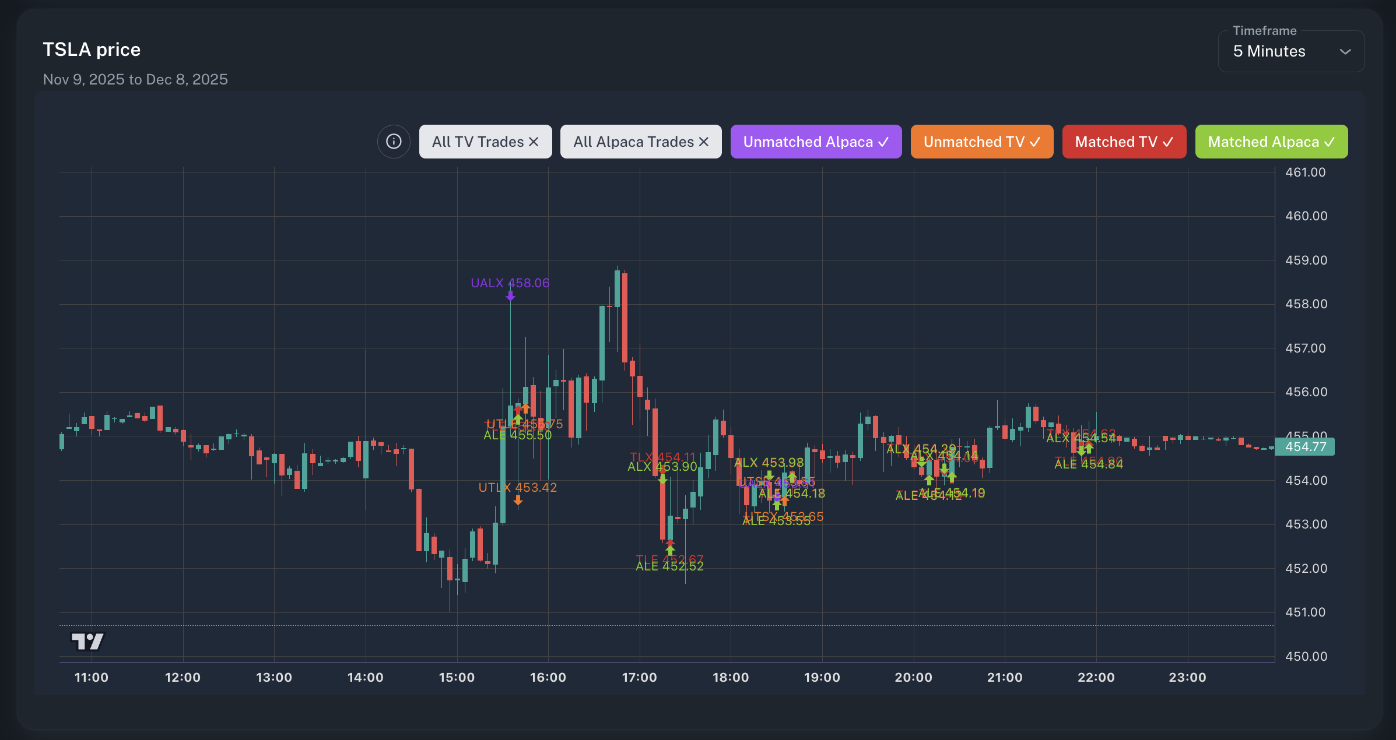Remove the All TV Trades filter

534,141
